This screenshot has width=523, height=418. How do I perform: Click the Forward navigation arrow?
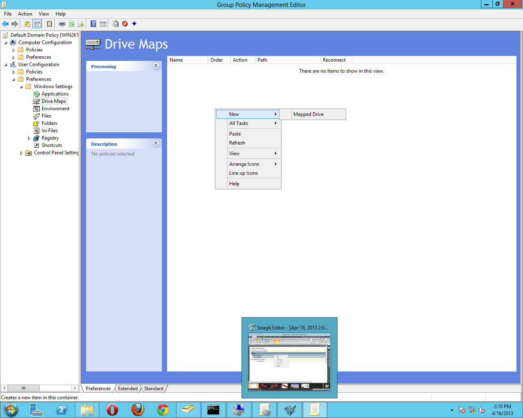pos(15,24)
